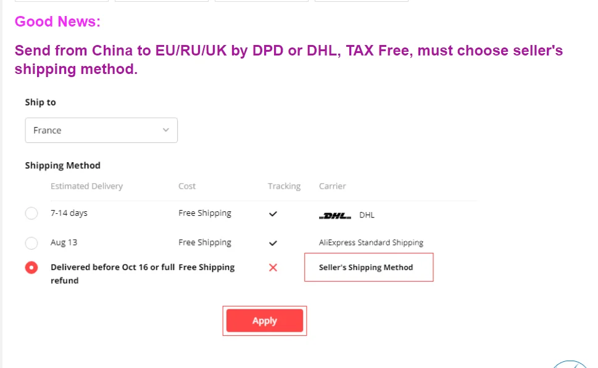Select the 7-14 days DHL radio button
This screenshot has height=368, width=598.
click(x=31, y=214)
